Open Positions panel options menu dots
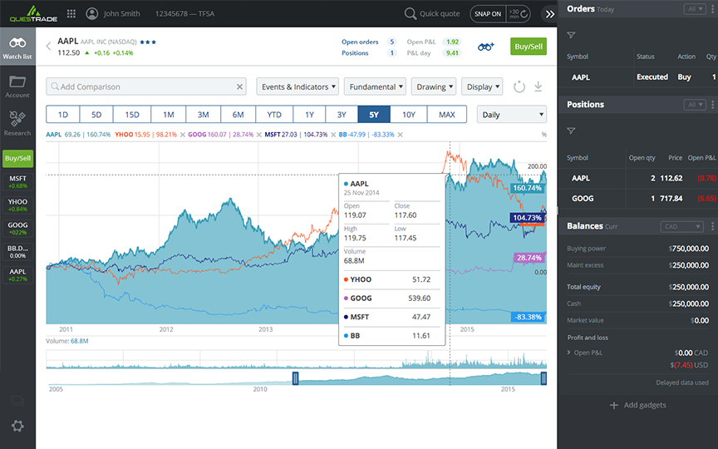Screen dimensions: 718x449 (x=712, y=105)
